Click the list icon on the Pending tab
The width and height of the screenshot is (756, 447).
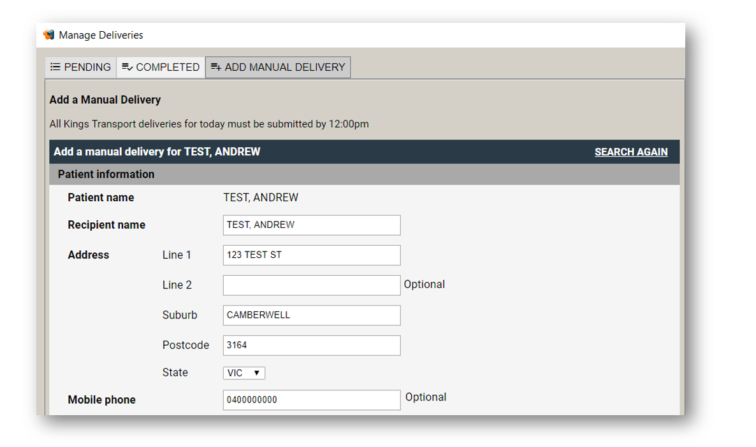(x=55, y=67)
